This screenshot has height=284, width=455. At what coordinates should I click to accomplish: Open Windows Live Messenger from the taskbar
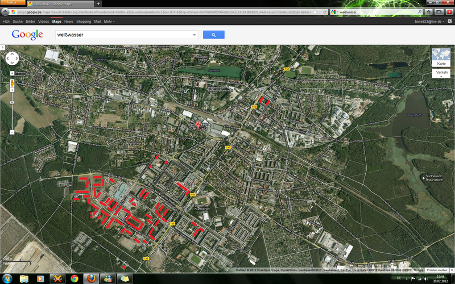point(108,279)
